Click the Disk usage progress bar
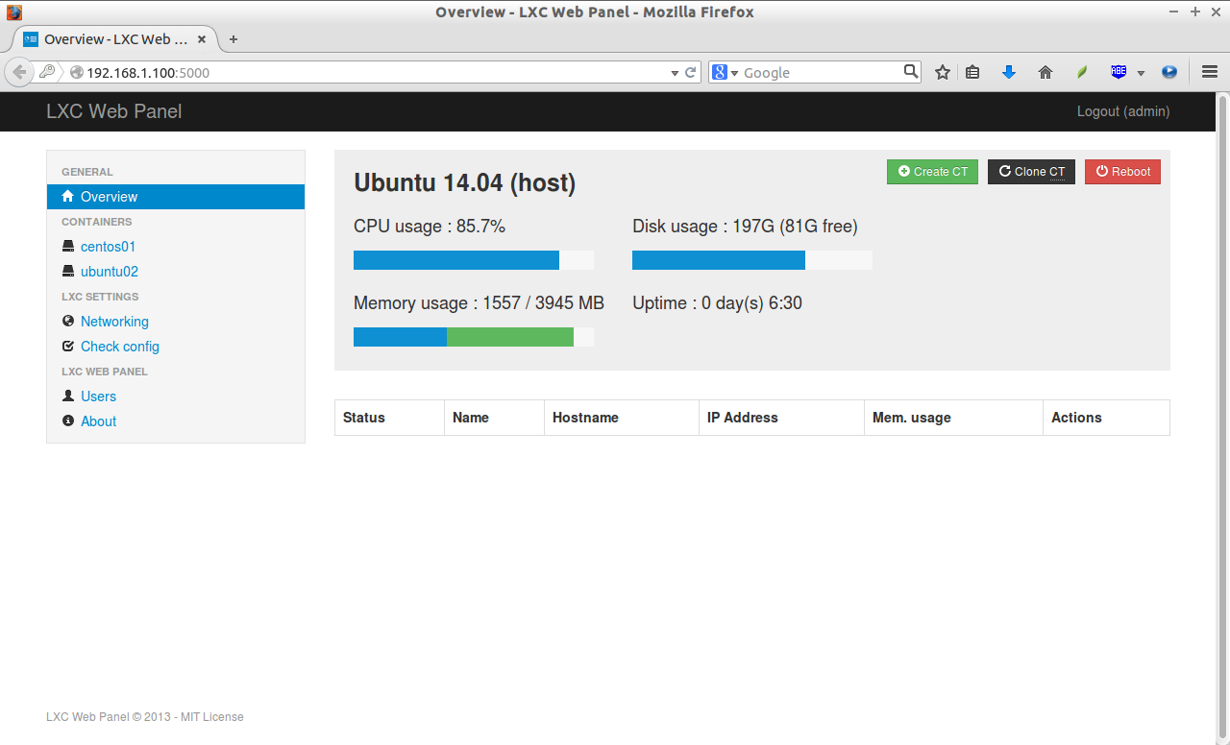This screenshot has width=1230, height=745. coord(752,260)
